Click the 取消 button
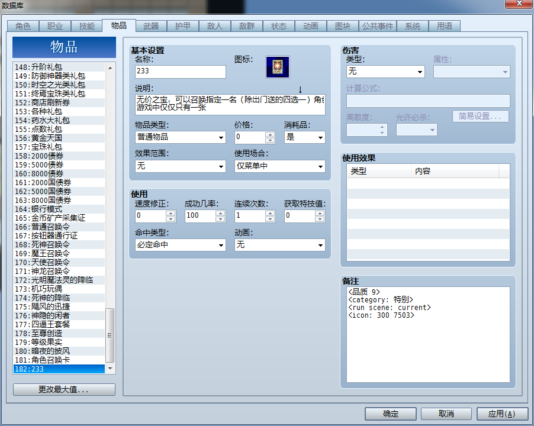 click(446, 414)
